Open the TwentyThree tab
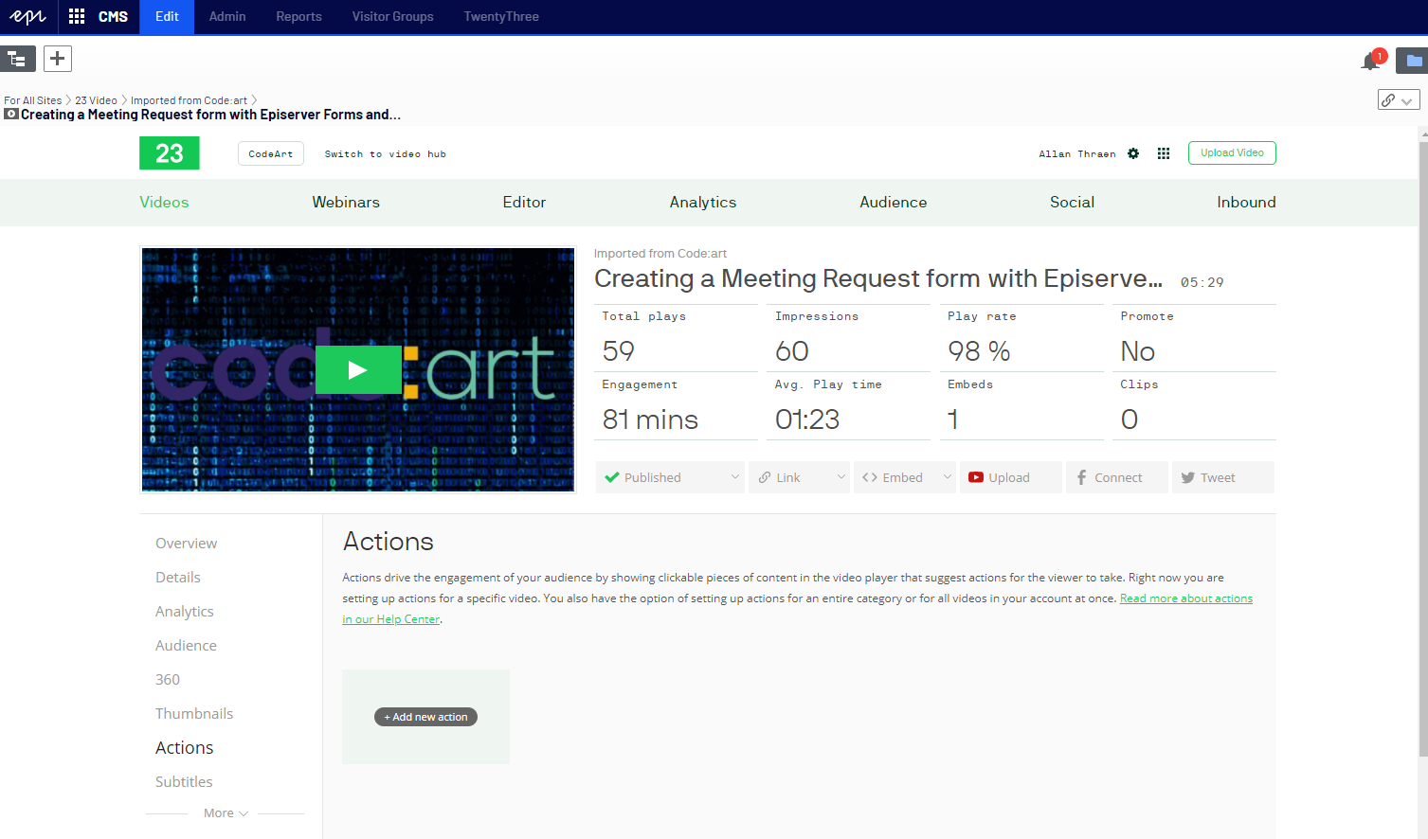 pyautogui.click(x=501, y=17)
